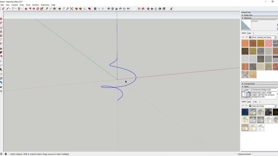Switch to Iso view
Screen dimensions: 278x156
pos(109,9)
